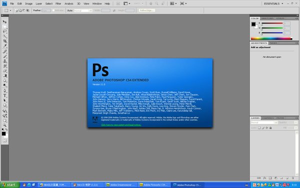300x188 pixels.
Task: Select the Zoom tool in toolbox
Action: [5, 125]
